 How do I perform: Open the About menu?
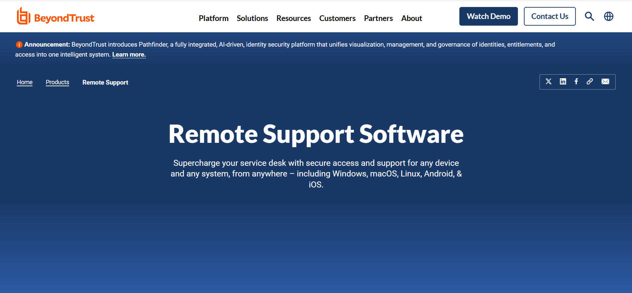411,18
